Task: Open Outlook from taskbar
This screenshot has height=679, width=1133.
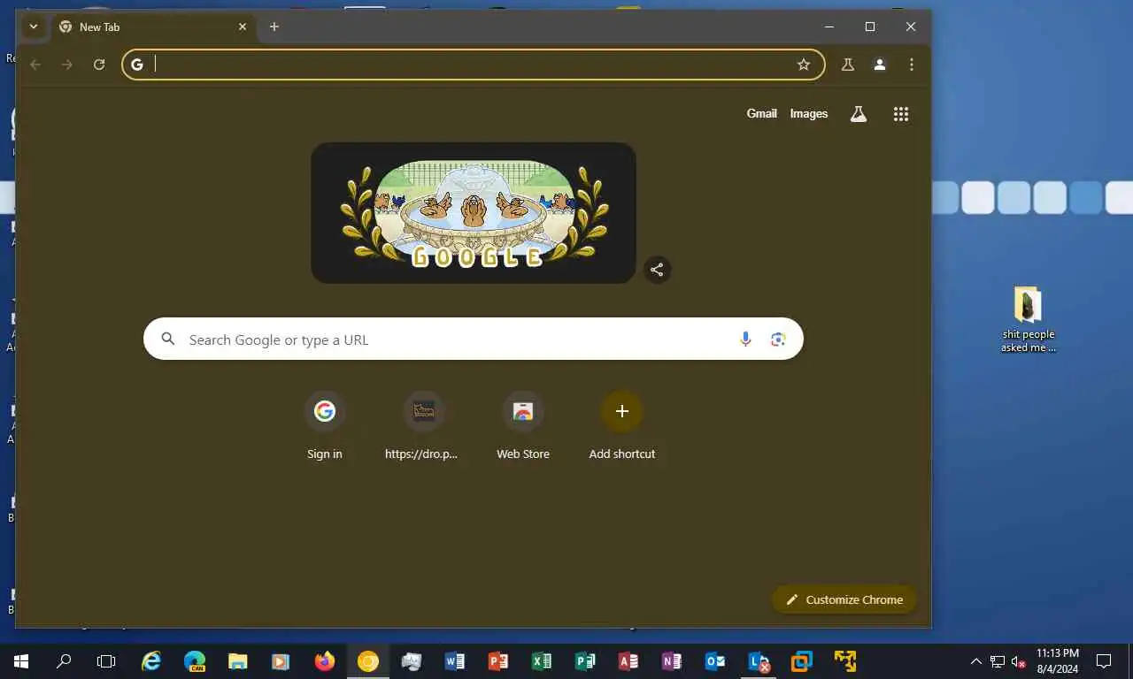Action: [715, 661]
